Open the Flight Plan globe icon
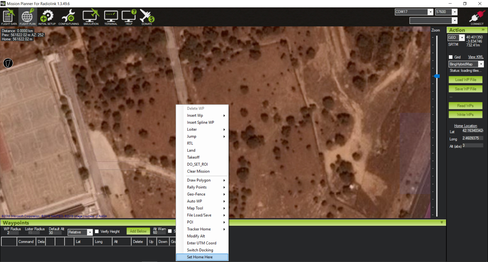Viewport: 488px width, 262px height. point(27,17)
